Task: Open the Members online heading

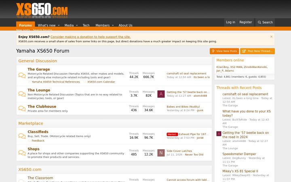Action: click(230, 60)
